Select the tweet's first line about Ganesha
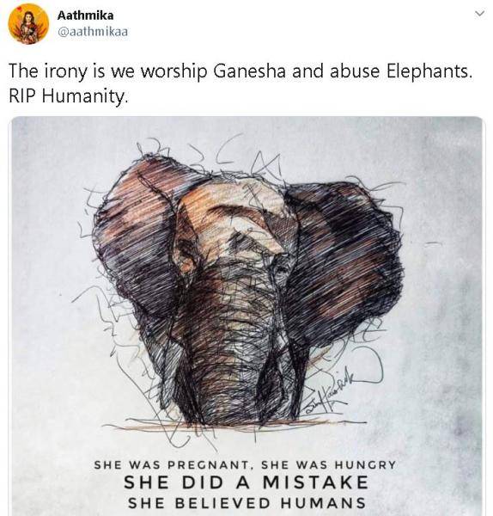The height and width of the screenshot is (516, 493). [x=240, y=71]
